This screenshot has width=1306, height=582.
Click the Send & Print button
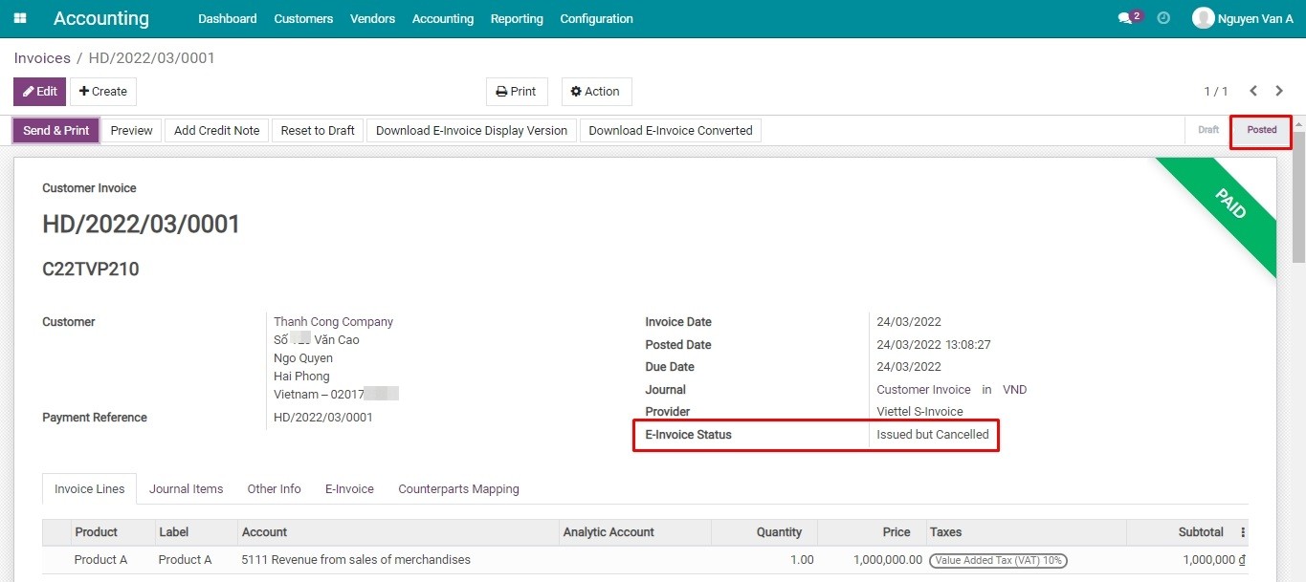(55, 130)
